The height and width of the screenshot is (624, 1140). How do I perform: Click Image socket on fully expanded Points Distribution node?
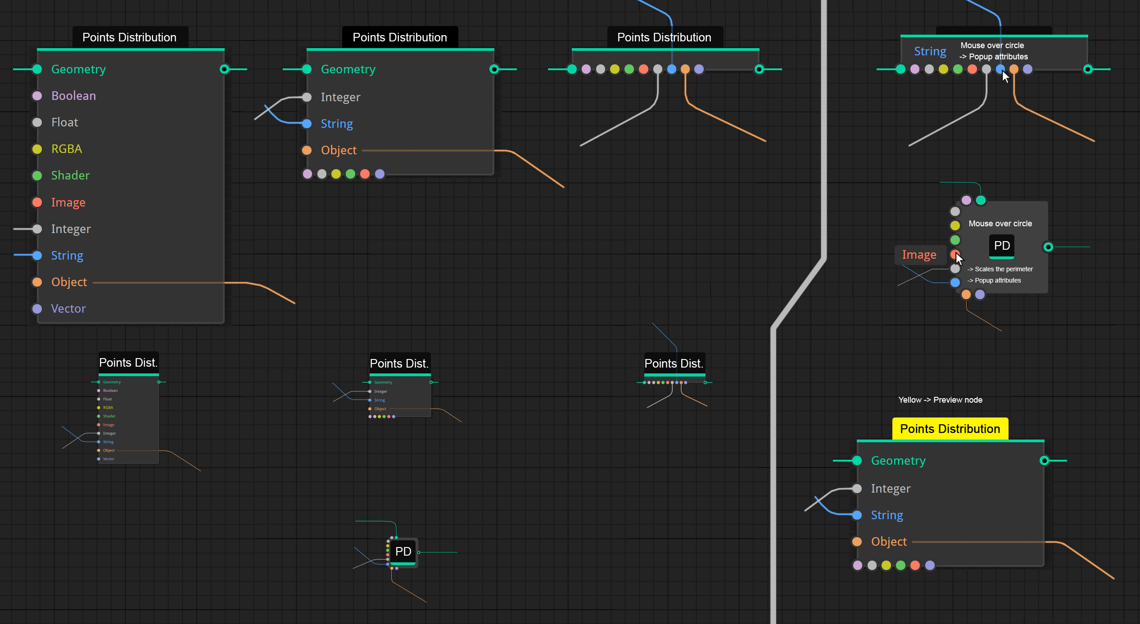pos(37,202)
